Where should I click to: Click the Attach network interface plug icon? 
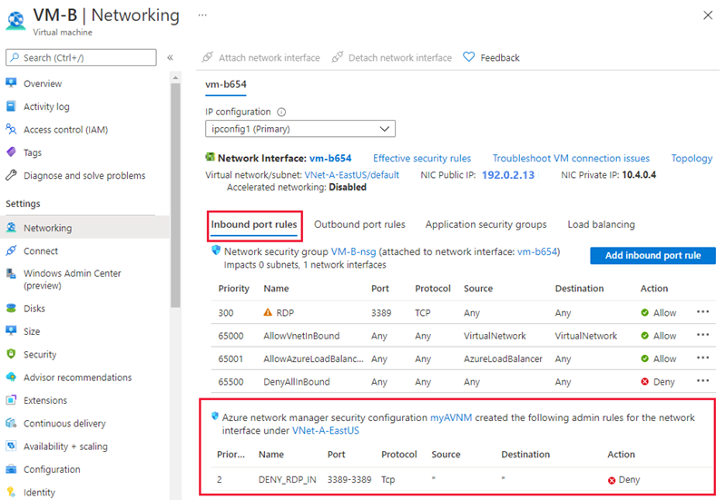pyautogui.click(x=208, y=57)
